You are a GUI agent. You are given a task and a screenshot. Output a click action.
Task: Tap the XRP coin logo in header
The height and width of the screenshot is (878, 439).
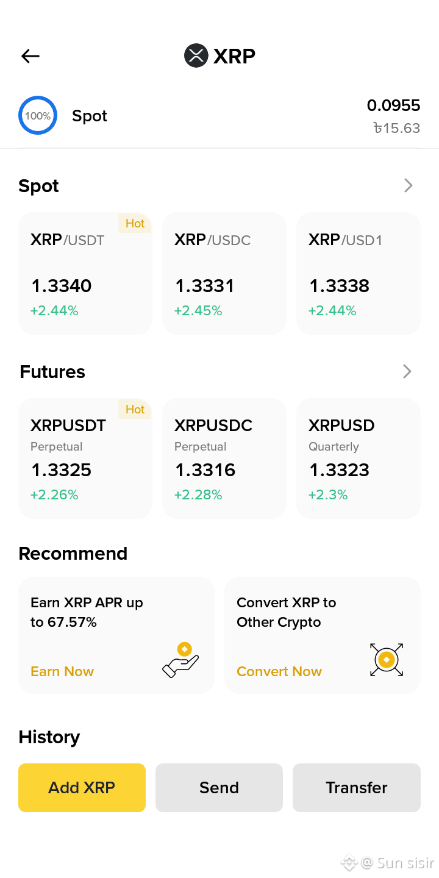coord(196,55)
